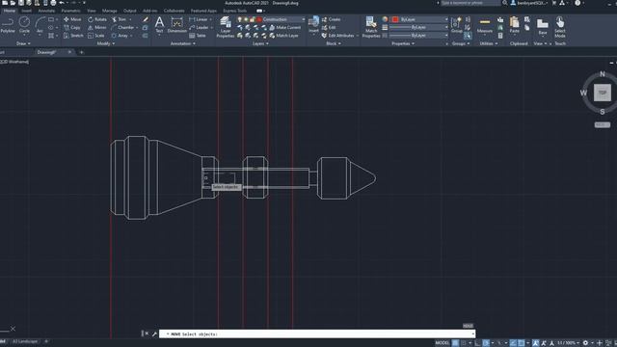Click the Plot printer icon in quick access

[53, 3]
